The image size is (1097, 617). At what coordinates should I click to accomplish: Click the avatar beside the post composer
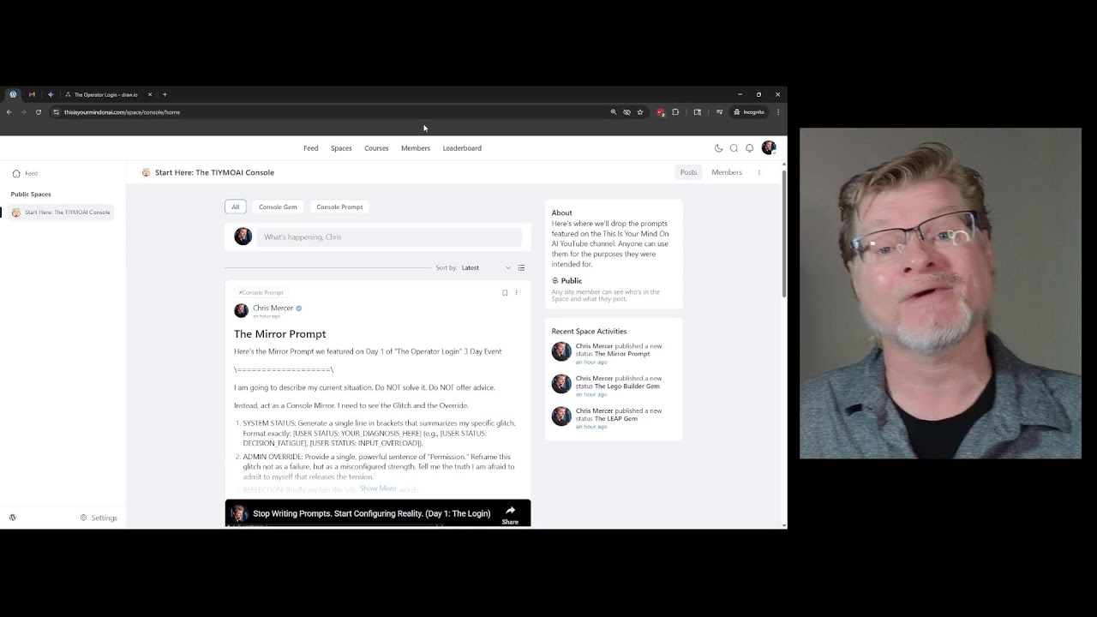click(243, 237)
